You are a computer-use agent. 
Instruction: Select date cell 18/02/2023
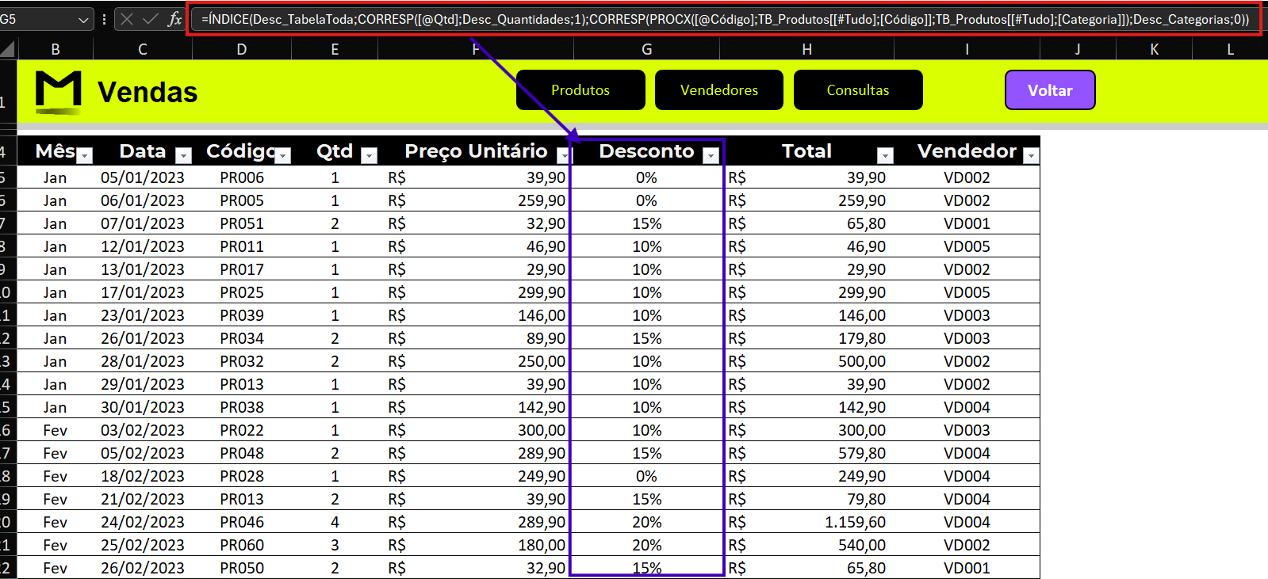click(x=143, y=476)
